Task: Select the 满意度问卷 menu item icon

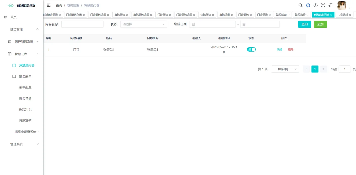Action: tap(14, 65)
